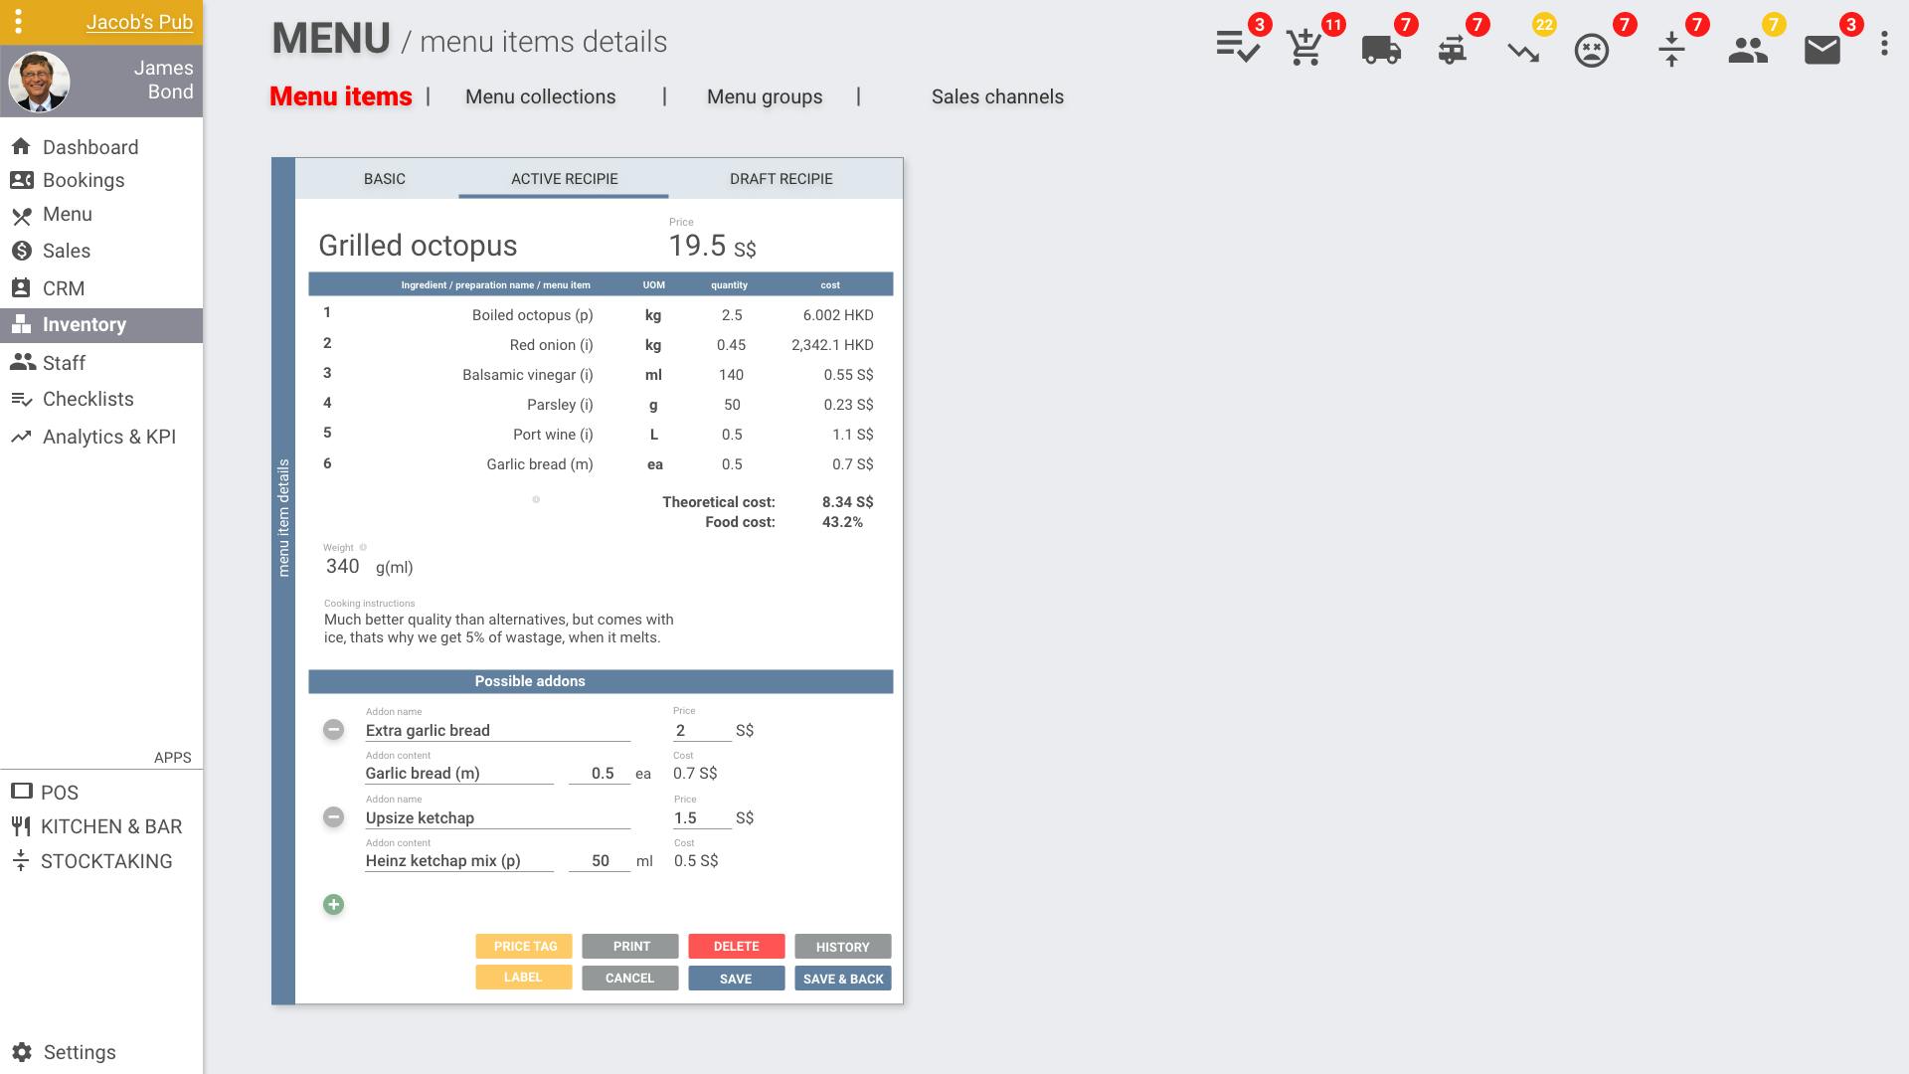The height and width of the screenshot is (1074, 1909).
Task: Click the Sales dollar coin icon
Action: 21,251
